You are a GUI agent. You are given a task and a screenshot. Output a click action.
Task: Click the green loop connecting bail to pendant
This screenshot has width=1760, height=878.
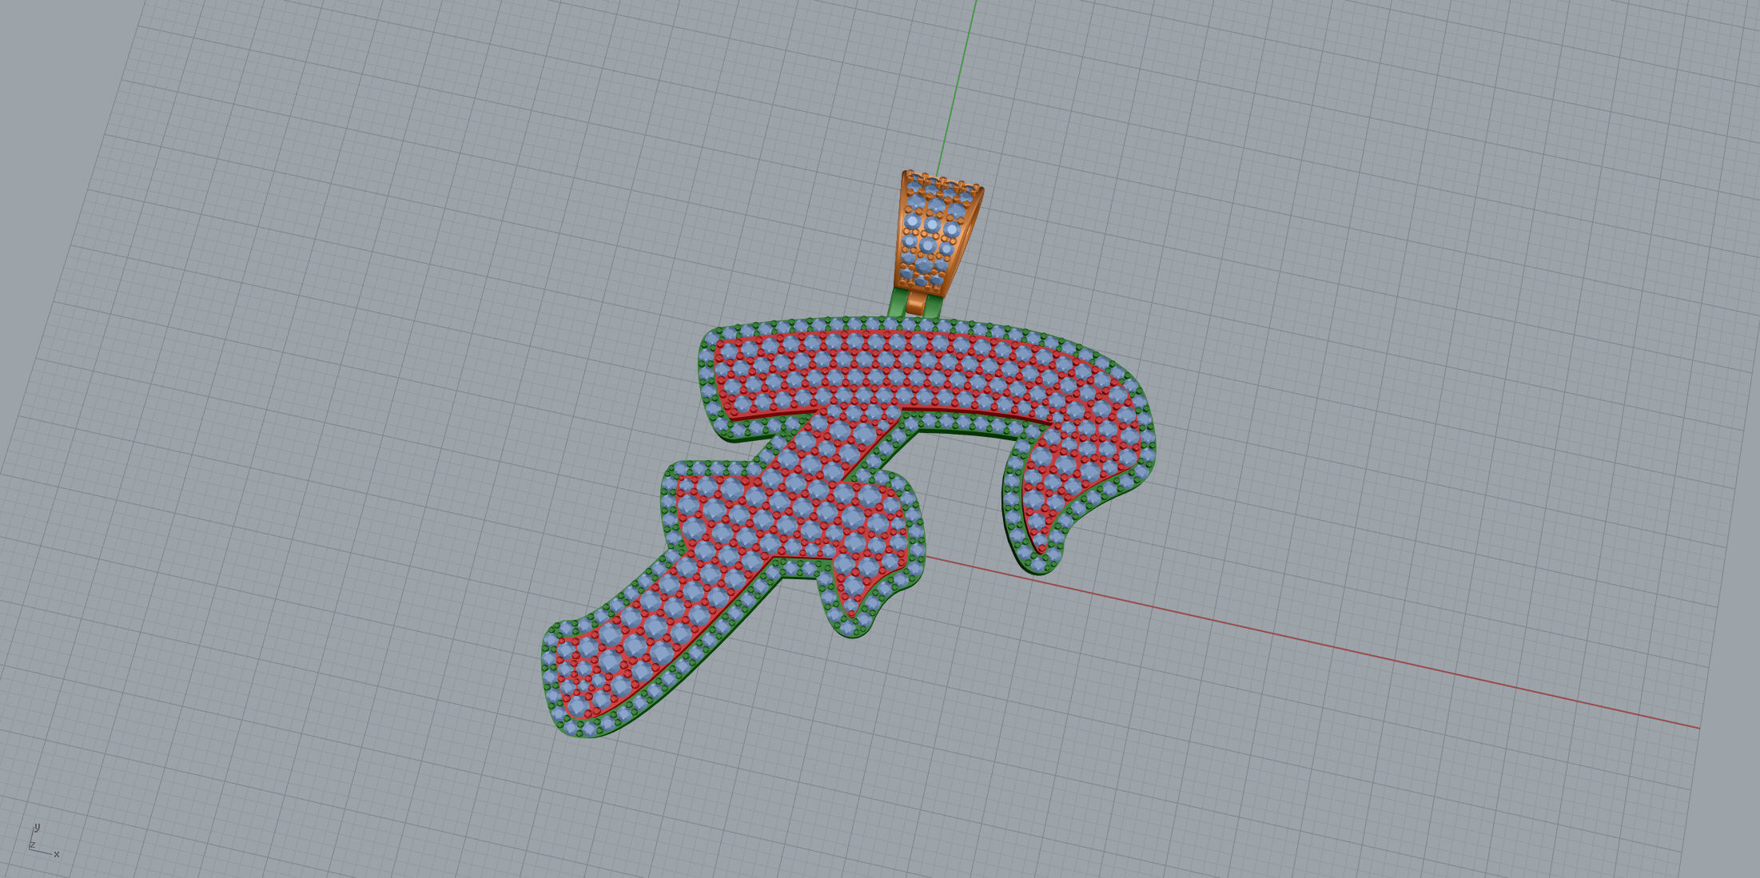(898, 303)
